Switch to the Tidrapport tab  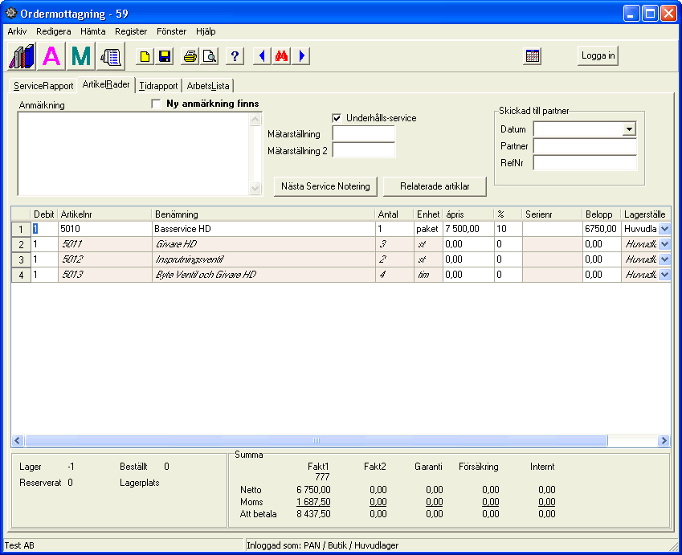(x=158, y=86)
